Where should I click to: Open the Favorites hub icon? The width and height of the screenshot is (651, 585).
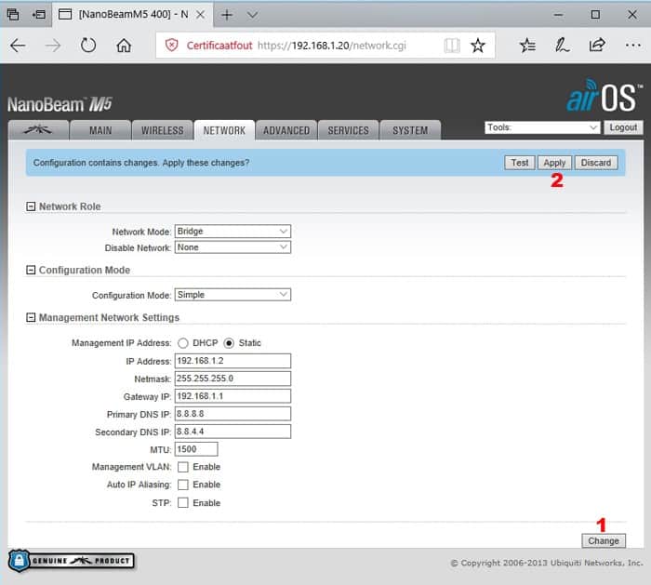click(527, 45)
